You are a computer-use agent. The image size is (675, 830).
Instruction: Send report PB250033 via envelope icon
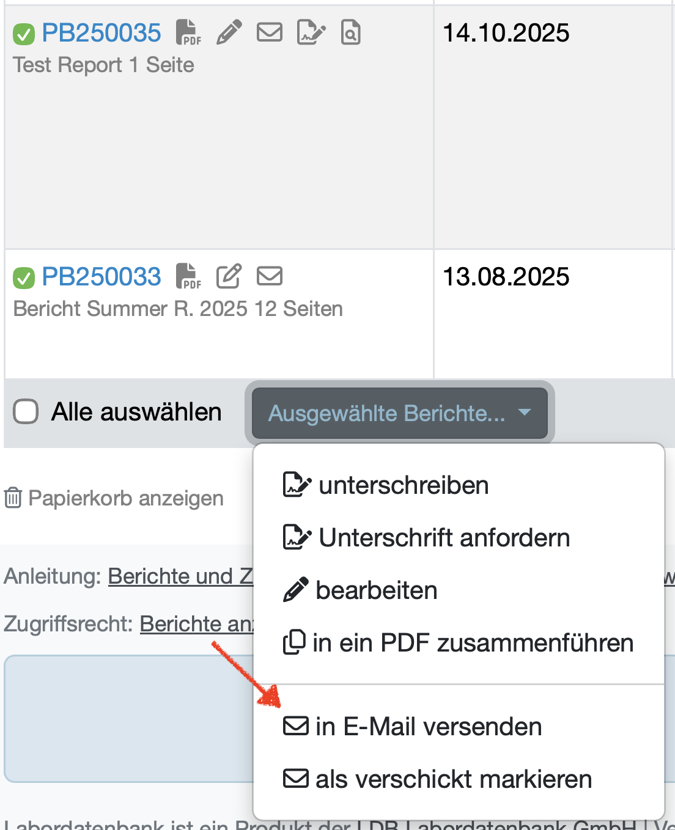[270, 276]
